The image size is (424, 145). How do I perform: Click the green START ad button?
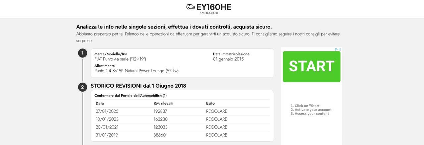(311, 66)
